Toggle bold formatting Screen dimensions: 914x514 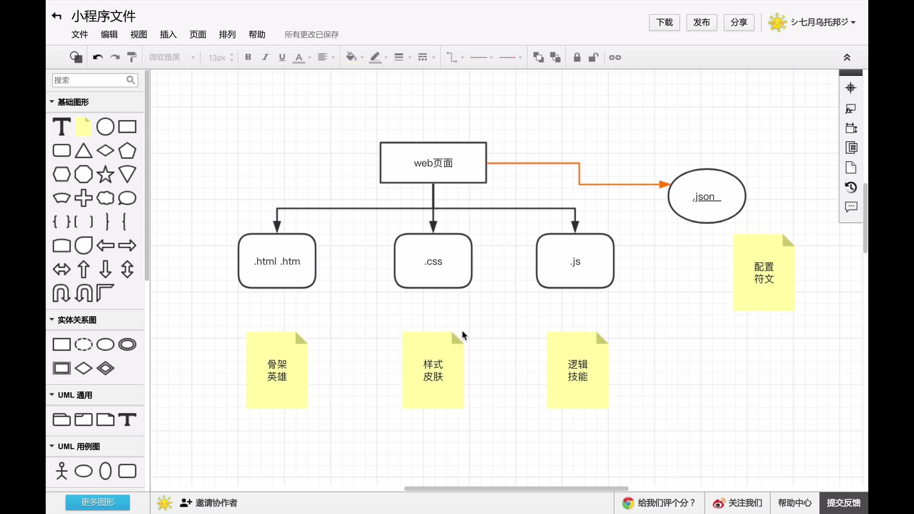[248, 57]
